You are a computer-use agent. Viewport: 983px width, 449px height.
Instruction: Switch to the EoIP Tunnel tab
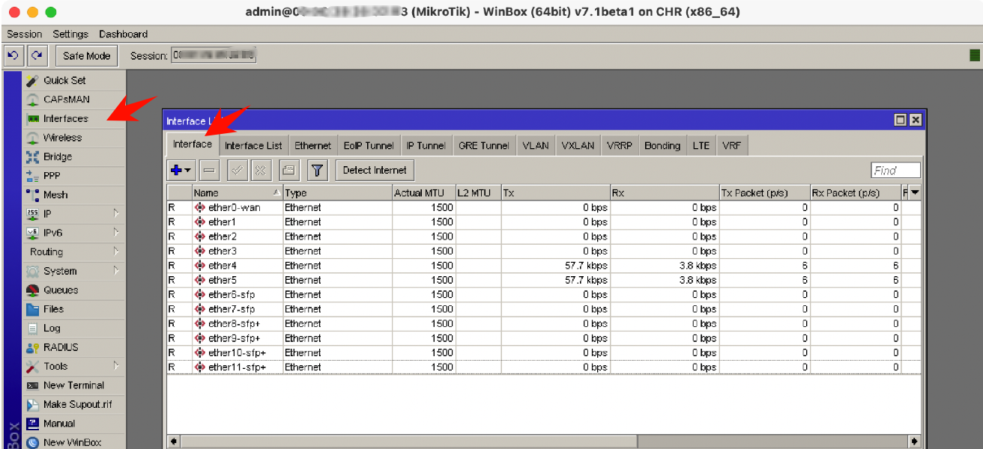(369, 146)
